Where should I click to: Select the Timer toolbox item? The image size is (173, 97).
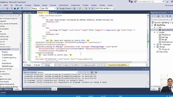point(4,60)
